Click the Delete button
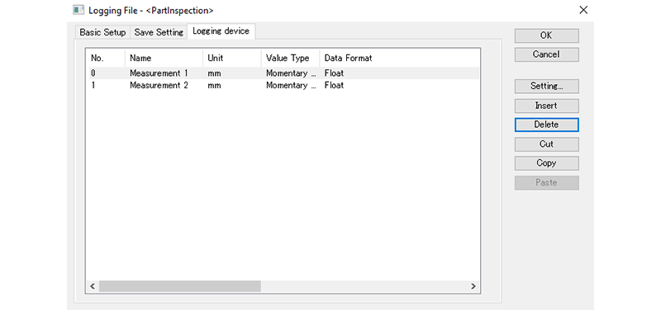 (546, 125)
